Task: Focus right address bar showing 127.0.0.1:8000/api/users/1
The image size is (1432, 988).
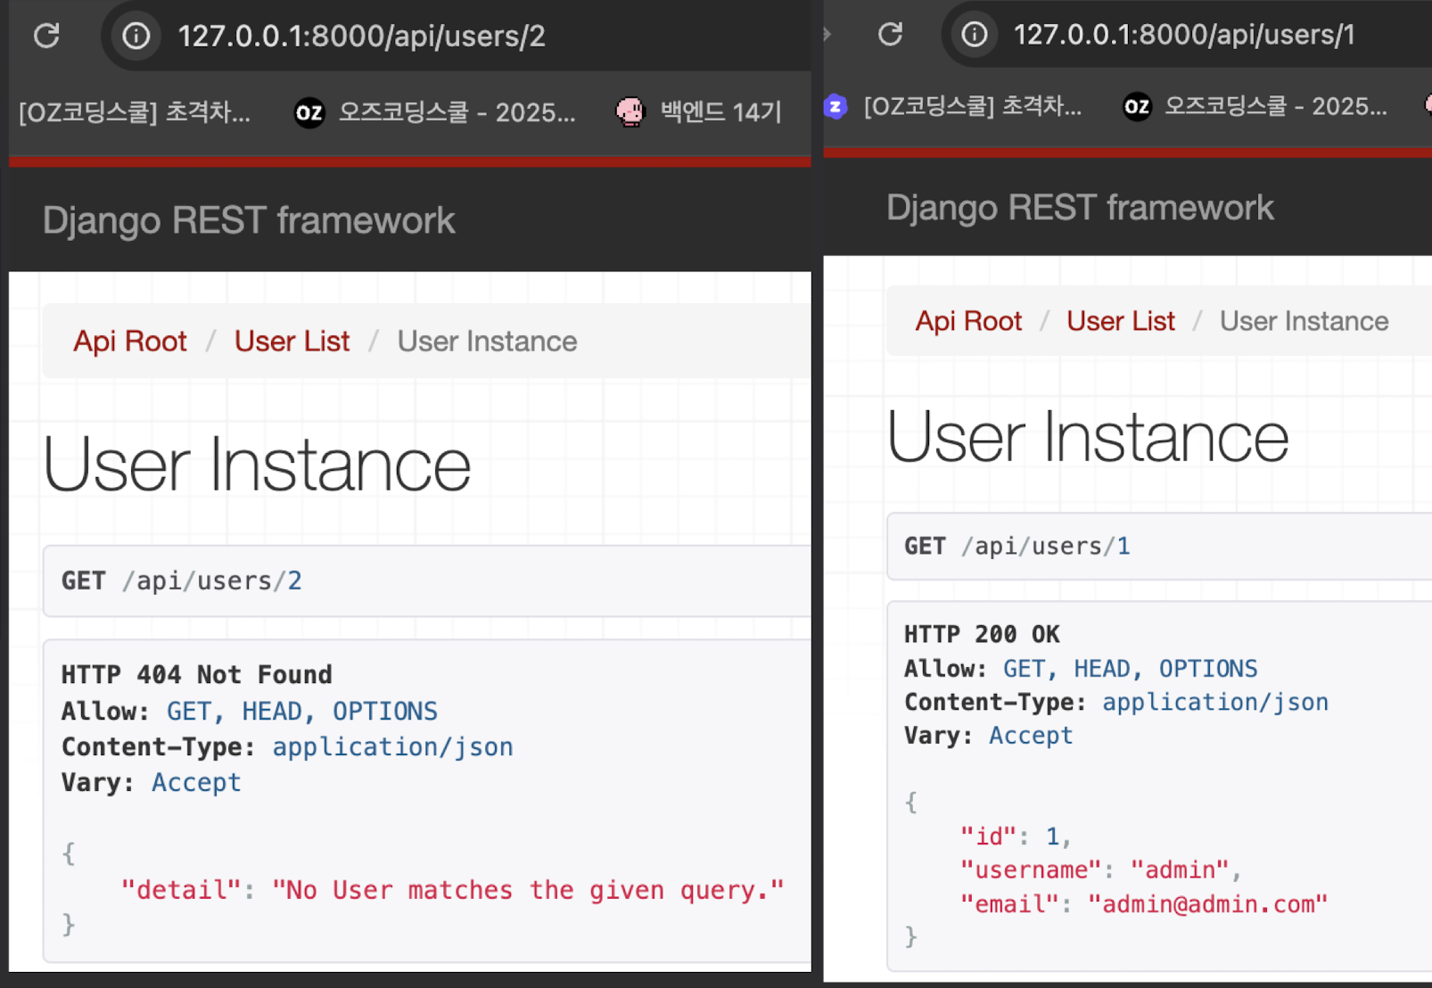Action: [x=1184, y=35]
